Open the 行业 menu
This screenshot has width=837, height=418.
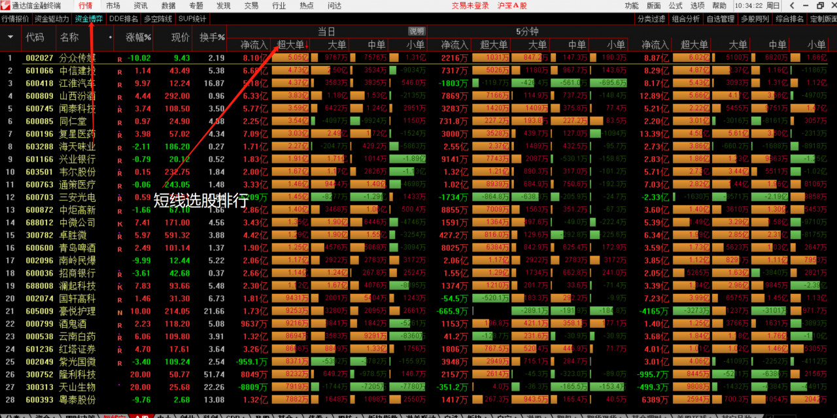279,5
